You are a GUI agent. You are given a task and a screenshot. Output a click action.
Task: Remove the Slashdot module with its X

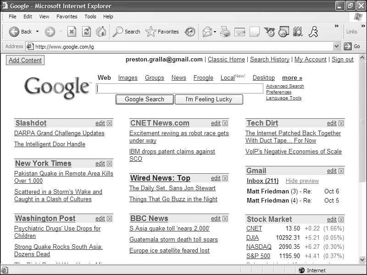point(109,123)
